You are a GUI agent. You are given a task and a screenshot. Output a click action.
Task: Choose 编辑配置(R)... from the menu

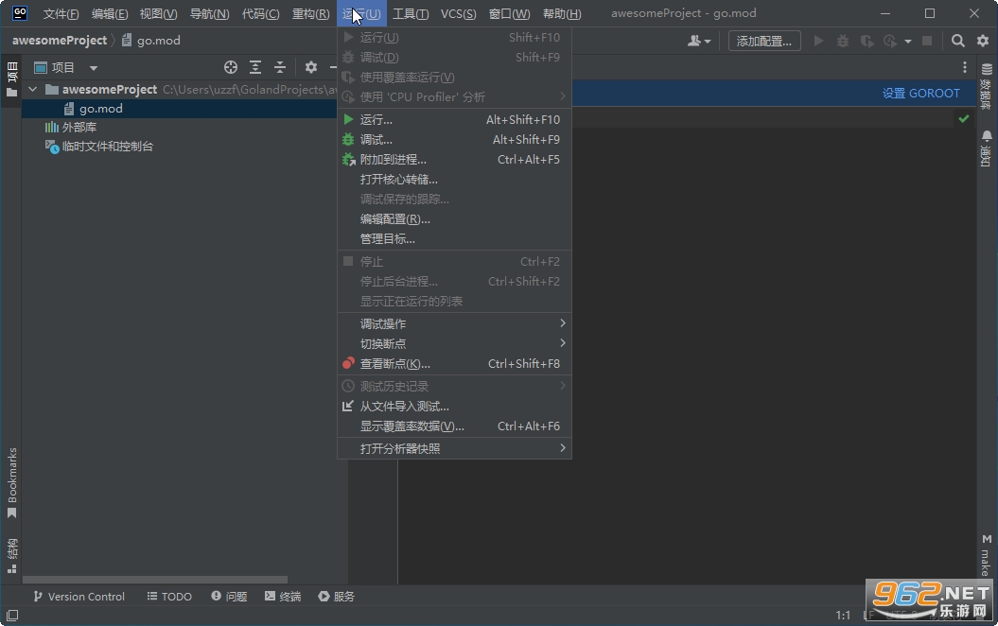click(454, 219)
